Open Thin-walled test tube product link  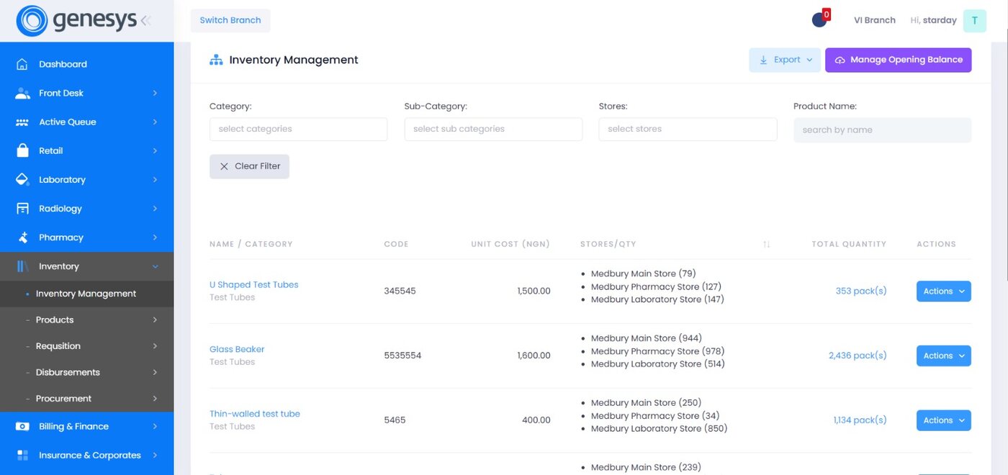pos(255,414)
